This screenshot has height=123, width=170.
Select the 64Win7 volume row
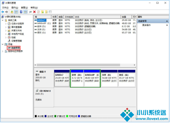click(85, 20)
